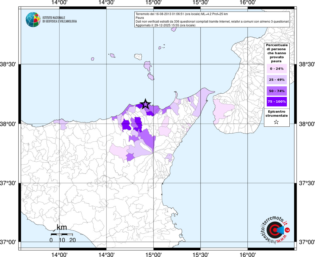This screenshot has height=257, width=315.
Task: Click the Terremoto del 16-08-2013 header line
Action: [182, 14]
